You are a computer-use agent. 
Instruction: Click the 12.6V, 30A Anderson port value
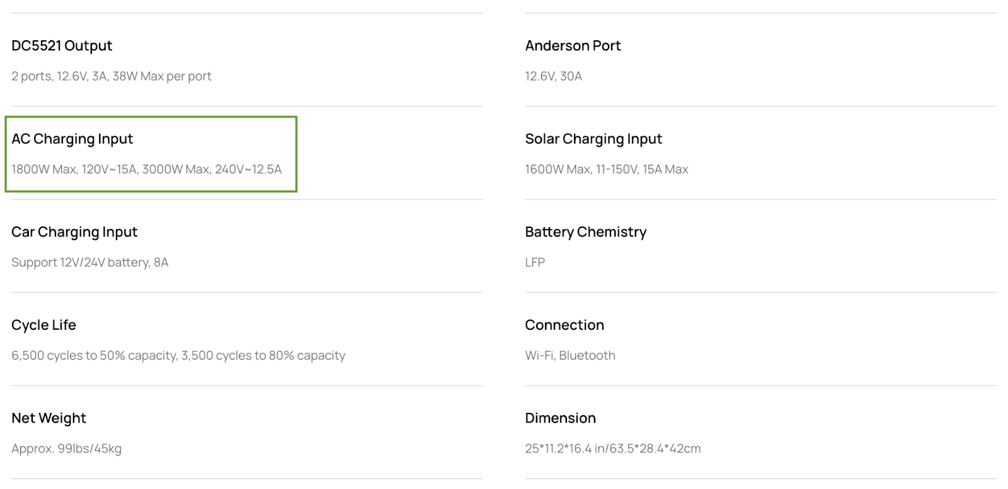click(554, 76)
